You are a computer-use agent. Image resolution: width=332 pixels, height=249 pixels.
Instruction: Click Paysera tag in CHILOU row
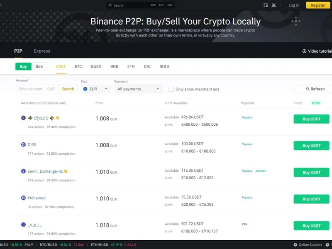click(247, 117)
